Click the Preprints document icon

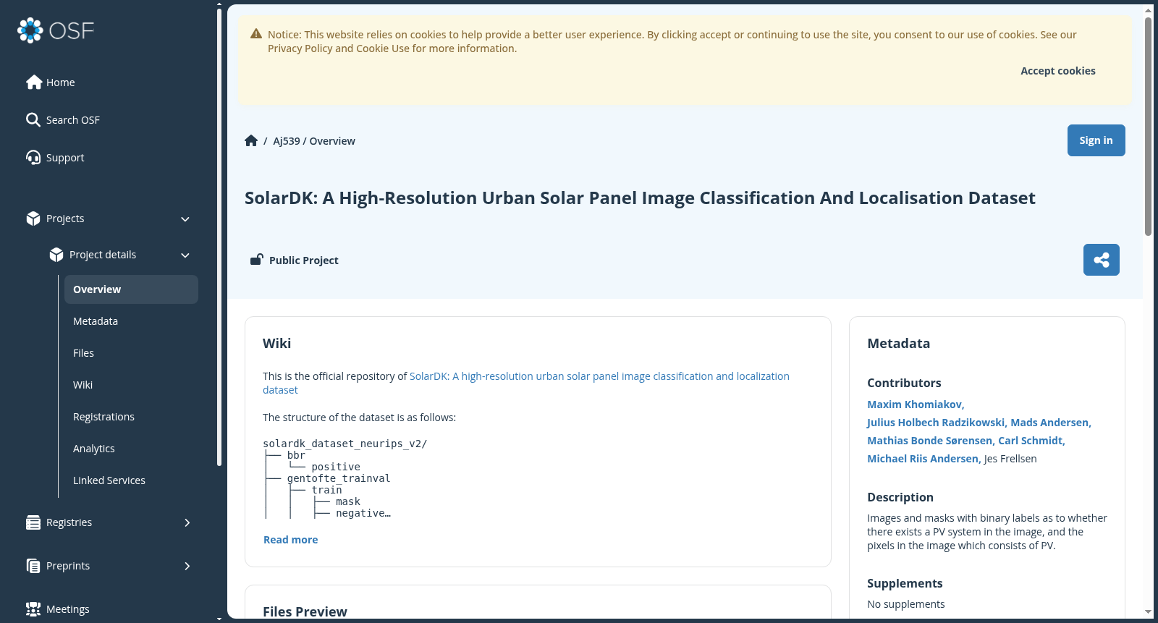[33, 566]
